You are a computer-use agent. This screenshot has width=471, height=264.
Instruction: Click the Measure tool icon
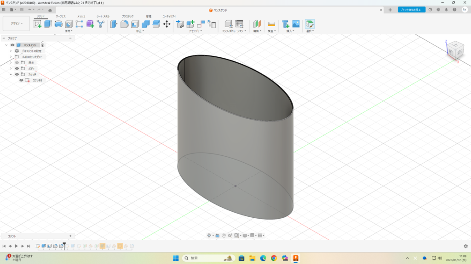pos(271,24)
